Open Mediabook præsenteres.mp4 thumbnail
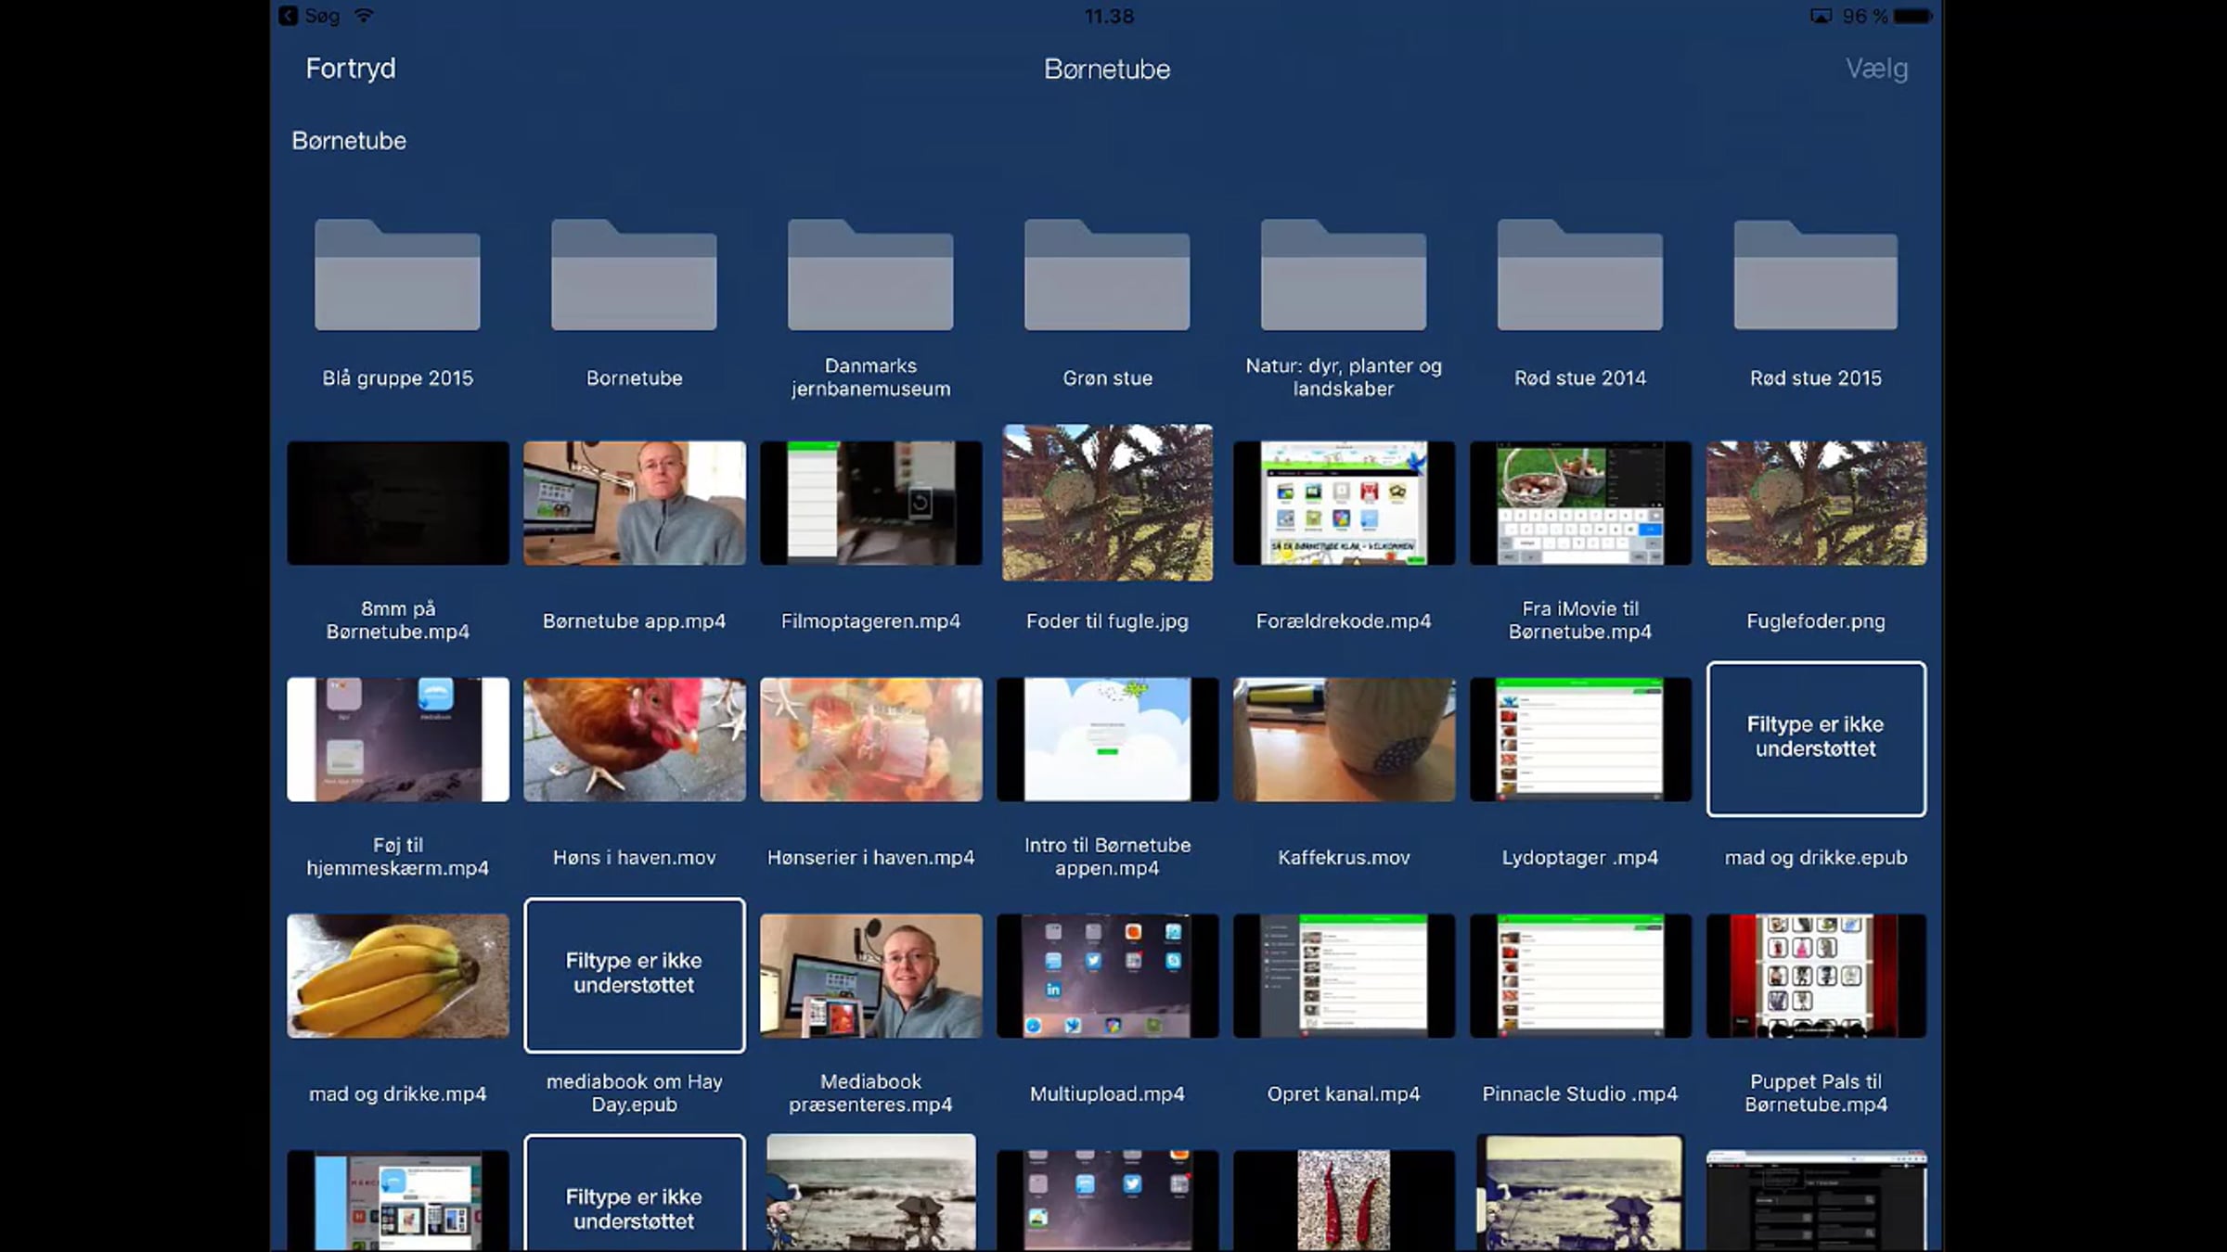 [871, 976]
